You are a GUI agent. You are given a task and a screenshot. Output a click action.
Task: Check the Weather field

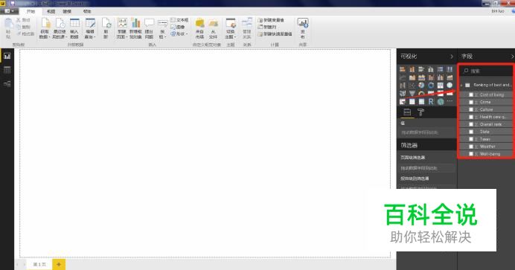point(471,147)
